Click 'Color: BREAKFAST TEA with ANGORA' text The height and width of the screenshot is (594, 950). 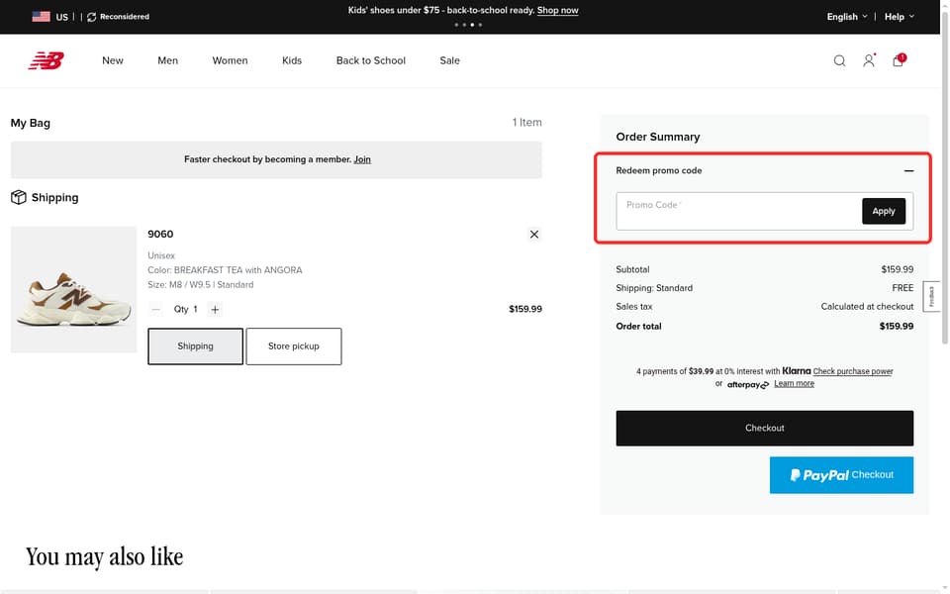[225, 270]
